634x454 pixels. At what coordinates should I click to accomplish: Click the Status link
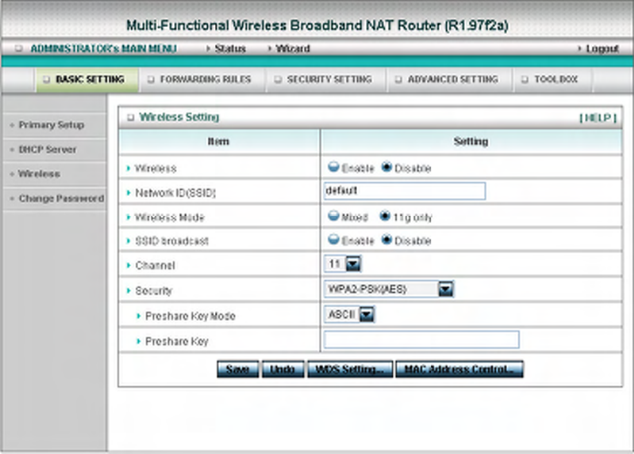tap(230, 48)
